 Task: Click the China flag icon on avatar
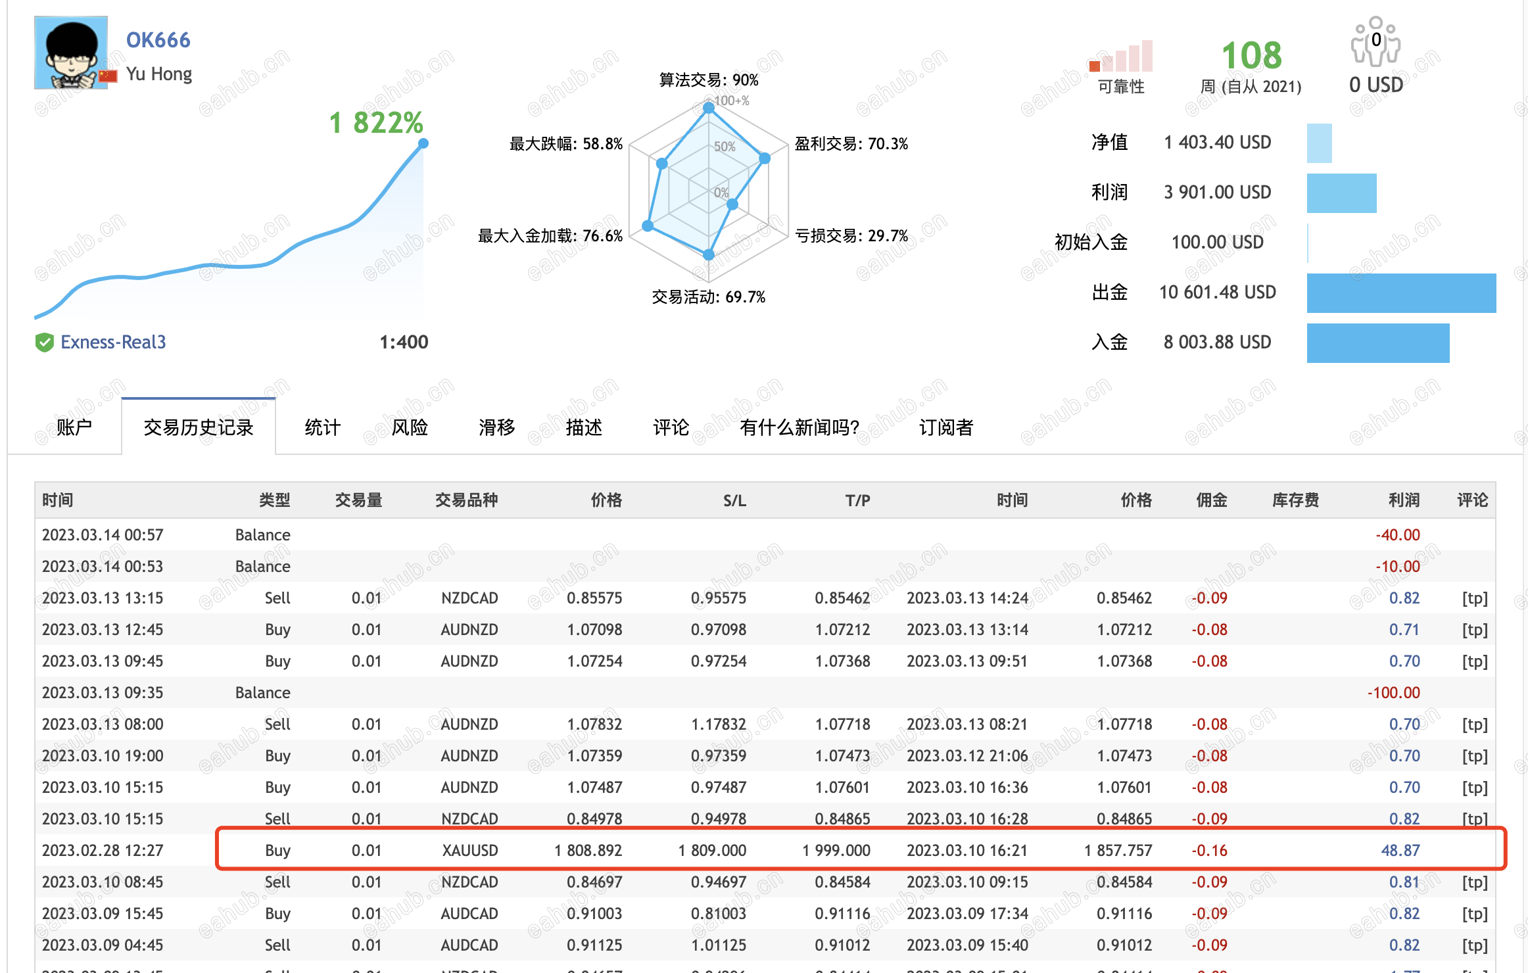108,76
